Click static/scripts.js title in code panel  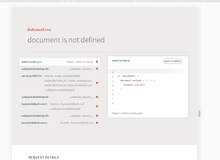(x=121, y=60)
